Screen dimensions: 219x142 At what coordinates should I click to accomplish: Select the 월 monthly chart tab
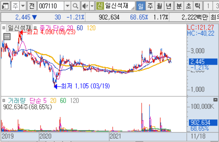tap(159, 6)
